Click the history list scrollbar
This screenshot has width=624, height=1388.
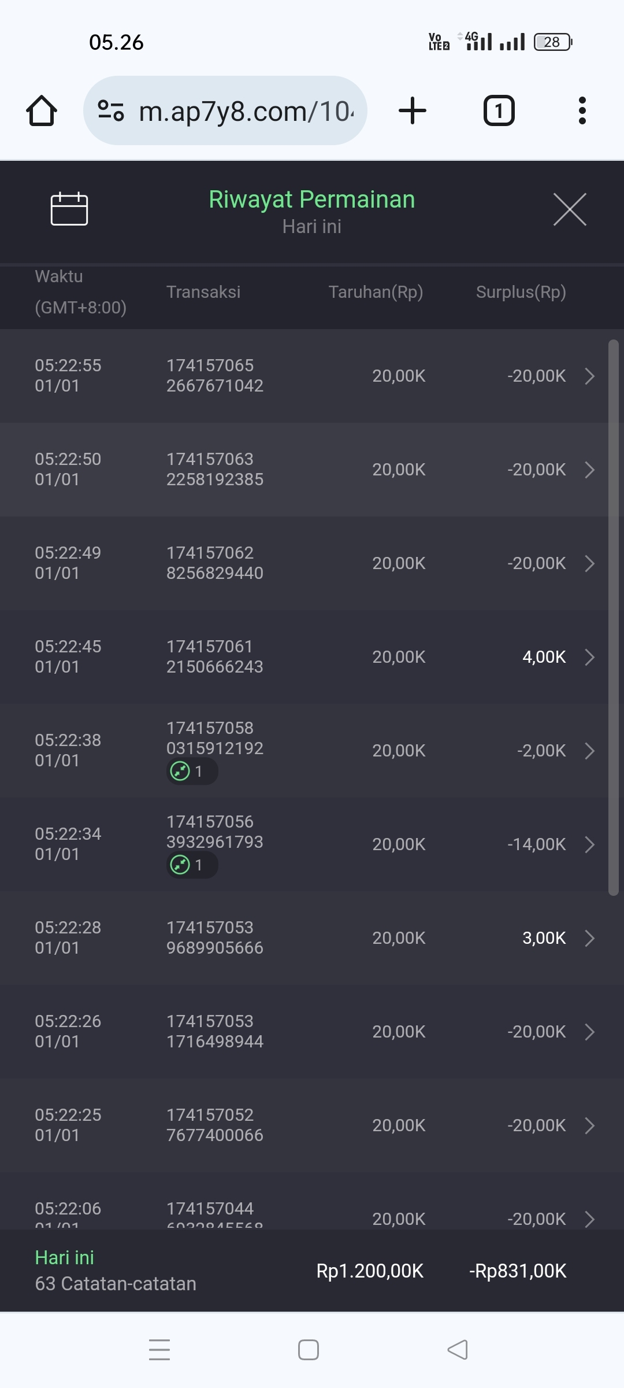click(613, 618)
